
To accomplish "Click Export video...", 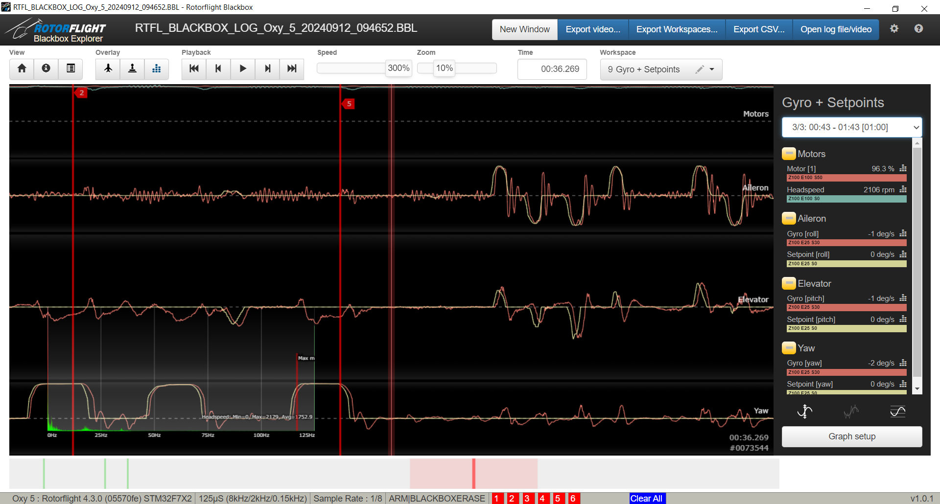I will [593, 29].
